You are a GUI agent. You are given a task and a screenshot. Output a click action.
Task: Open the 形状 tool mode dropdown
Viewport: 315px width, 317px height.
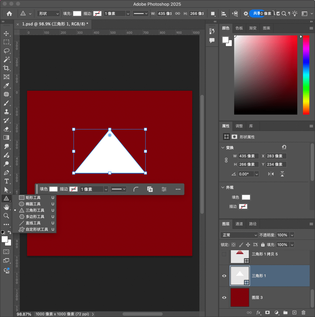point(48,14)
